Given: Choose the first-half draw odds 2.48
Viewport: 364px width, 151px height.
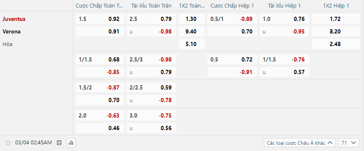Looking at the screenshot, I should 336,44.
